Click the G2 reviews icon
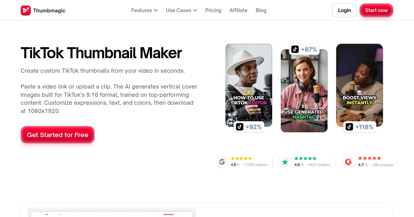414x217 pixels. [348, 162]
